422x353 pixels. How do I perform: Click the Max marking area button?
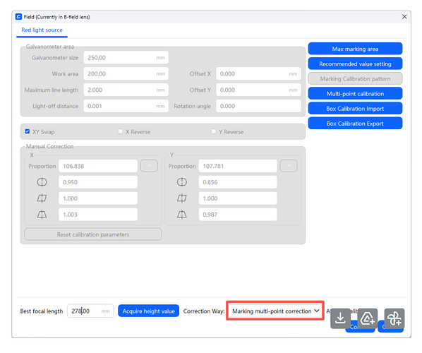coord(355,49)
